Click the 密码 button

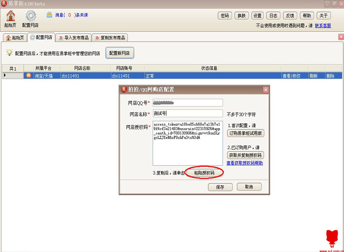[x=225, y=16]
